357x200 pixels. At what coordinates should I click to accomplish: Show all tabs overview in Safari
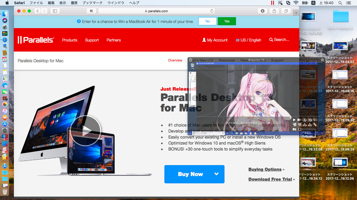tap(286, 11)
